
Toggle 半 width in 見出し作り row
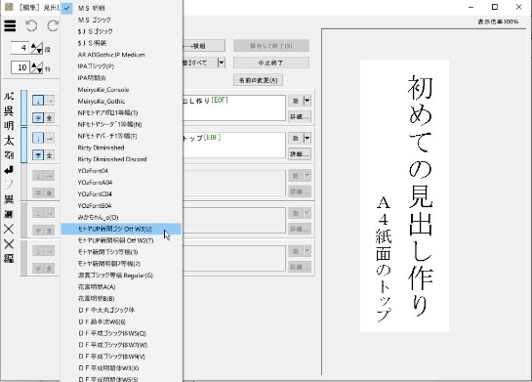38,118
